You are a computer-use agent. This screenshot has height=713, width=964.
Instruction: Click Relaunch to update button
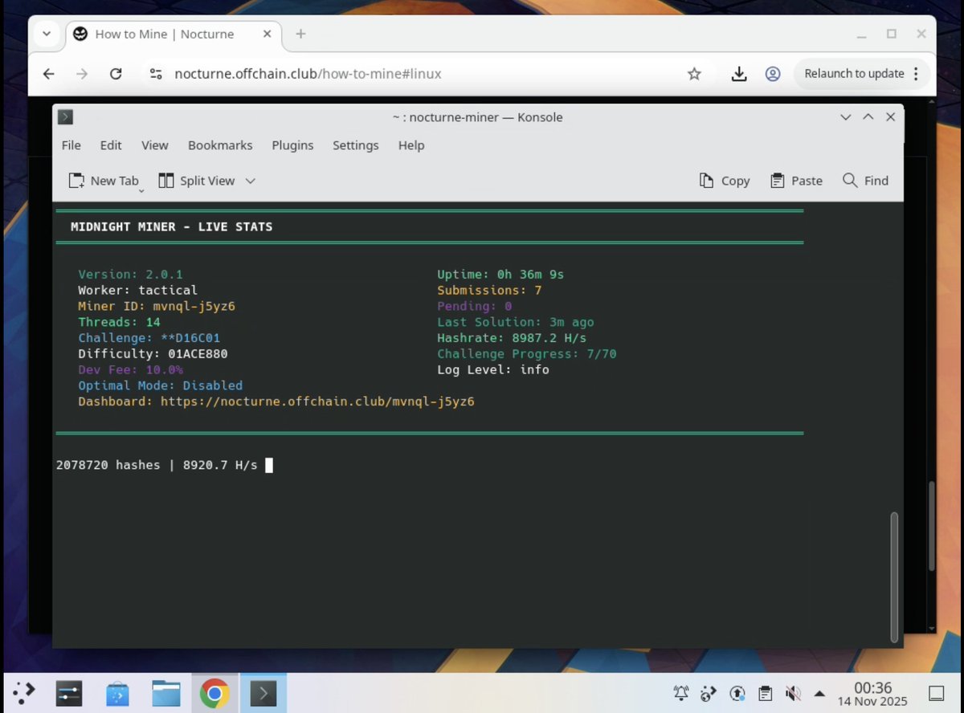[x=854, y=74]
